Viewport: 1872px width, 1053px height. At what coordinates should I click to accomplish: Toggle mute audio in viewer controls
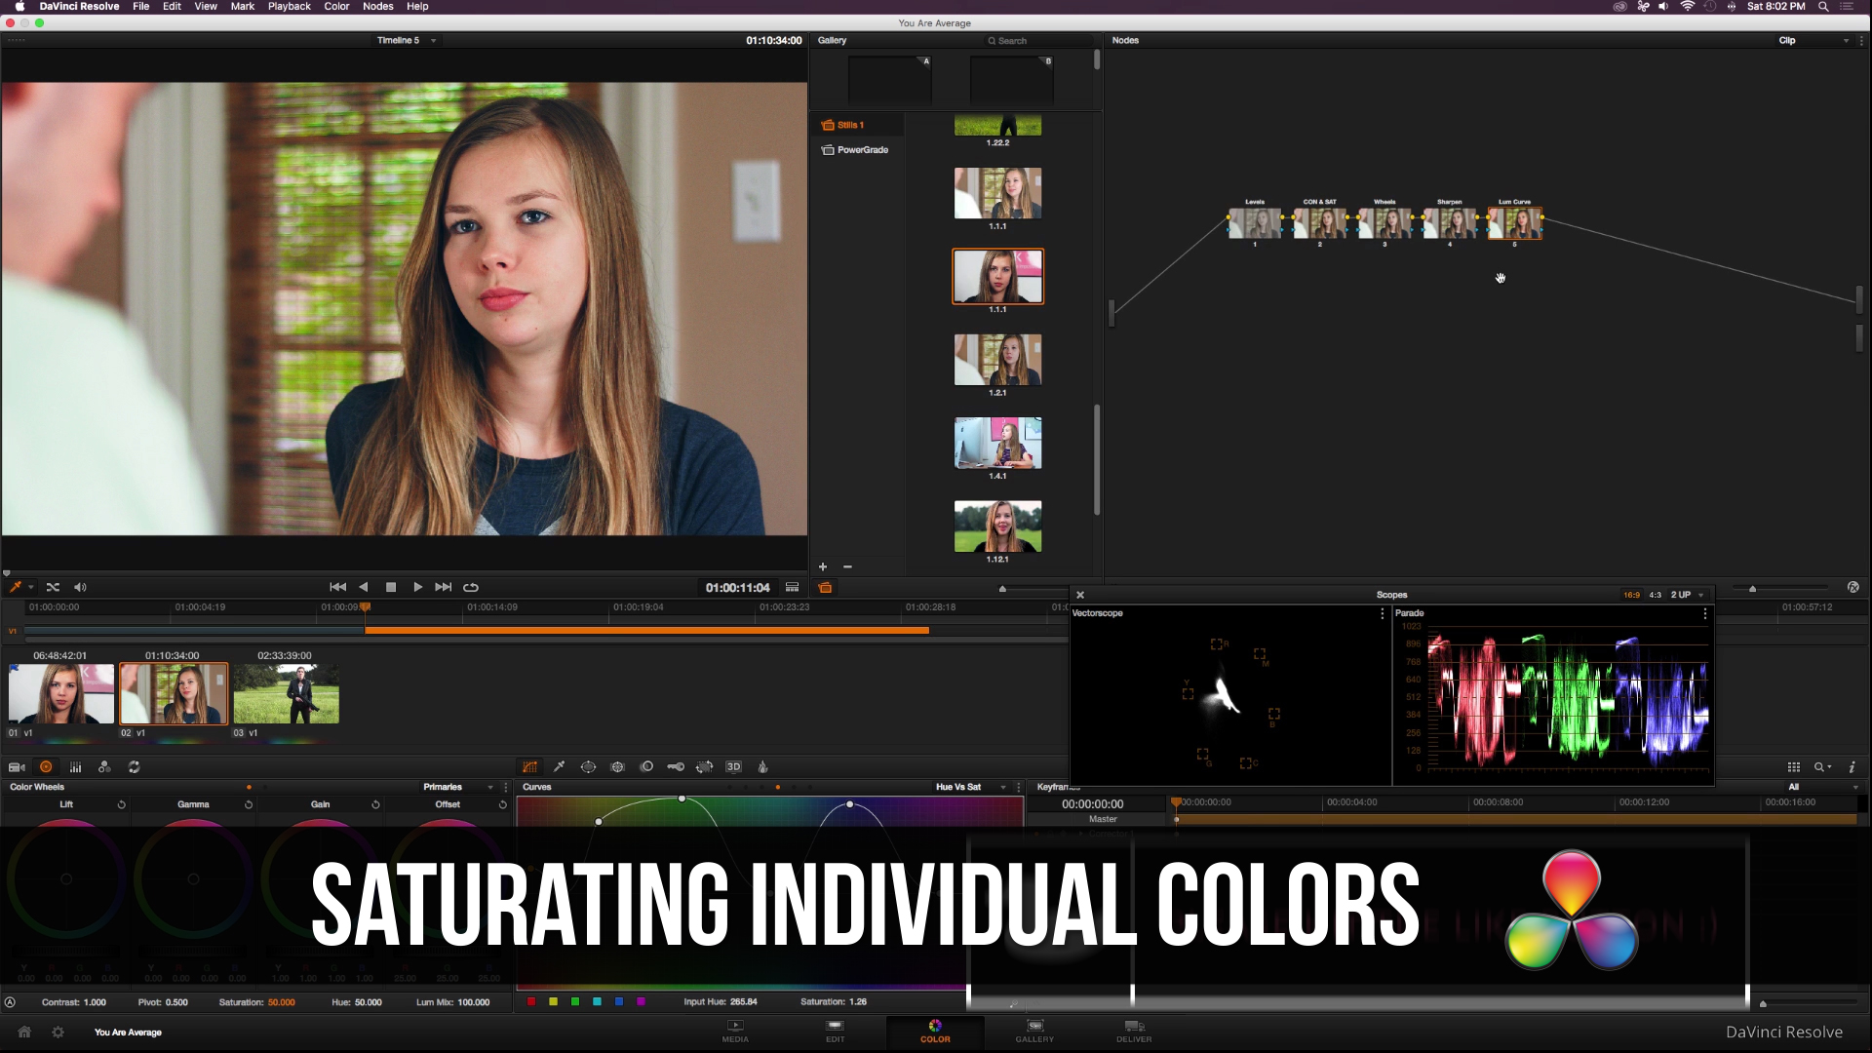[80, 587]
